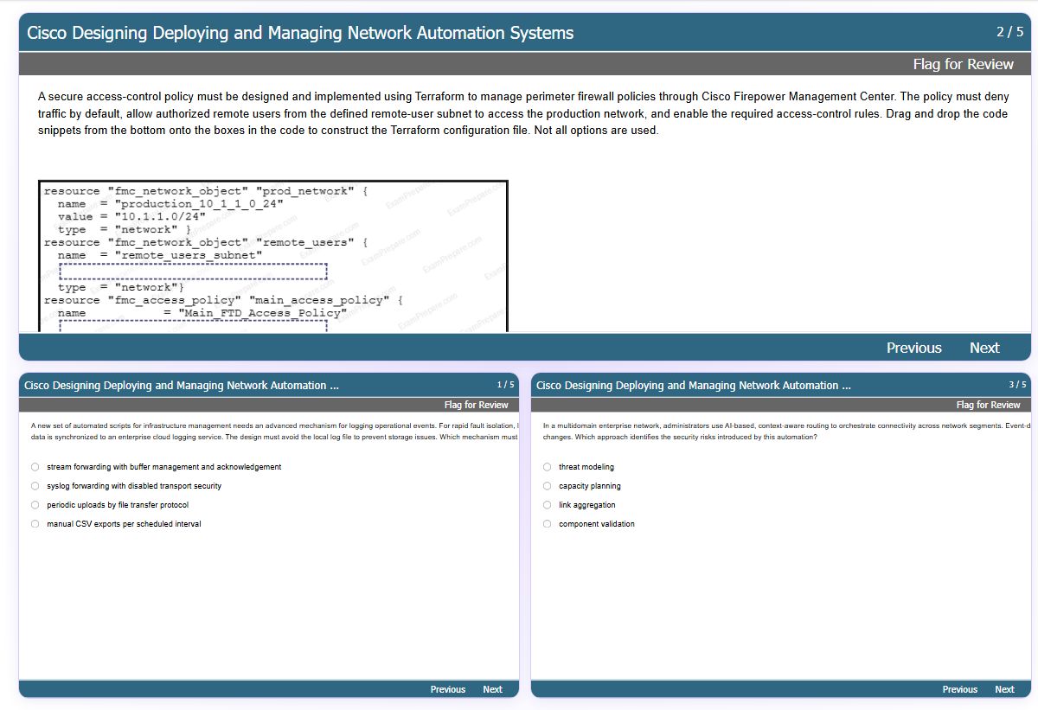Image resolution: width=1038 pixels, height=710 pixels.
Task: Click the drop box under remote_users_subnet name
Action: click(x=193, y=272)
